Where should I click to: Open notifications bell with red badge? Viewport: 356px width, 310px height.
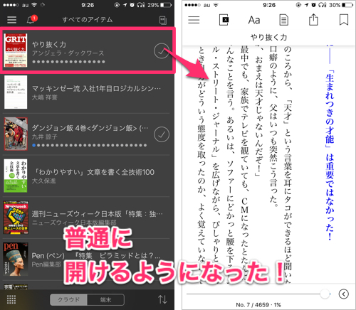32,19
